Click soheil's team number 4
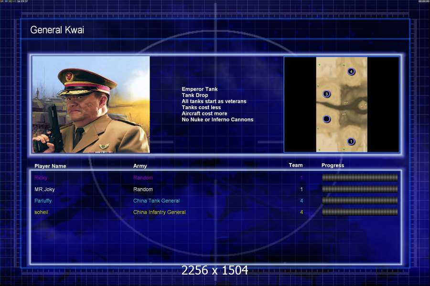 point(301,212)
